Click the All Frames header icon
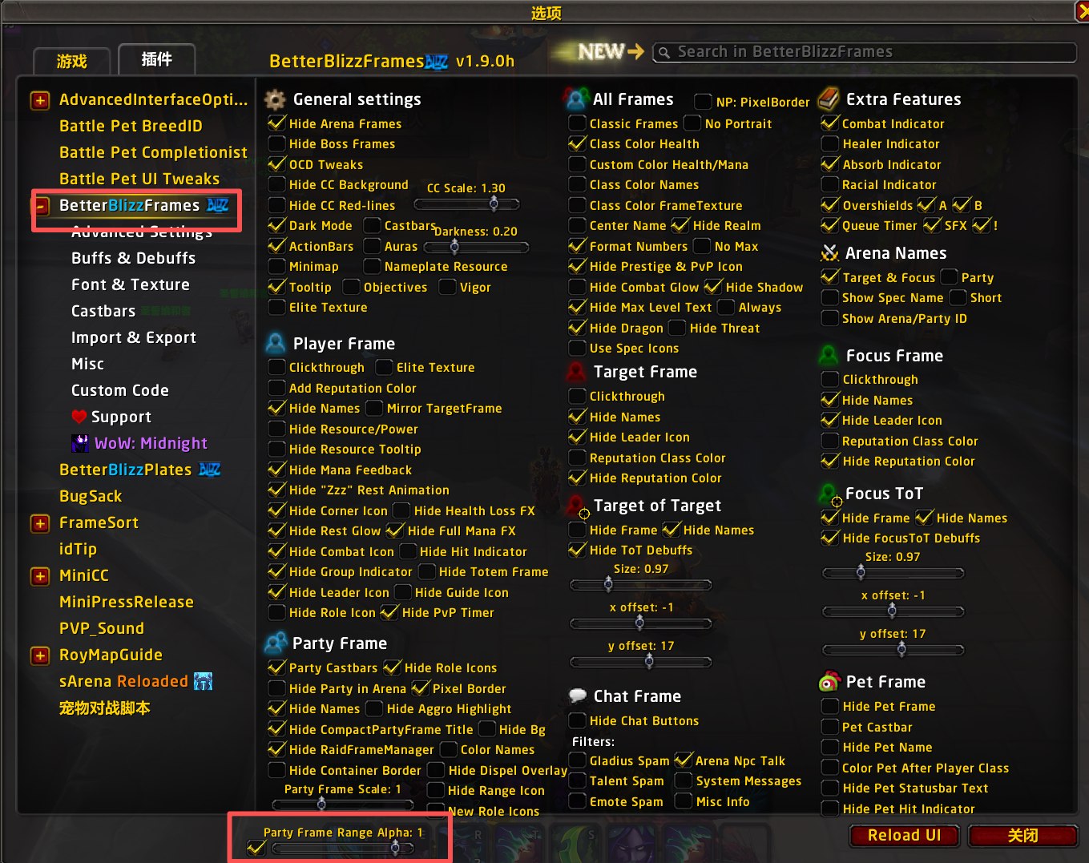 [575, 99]
